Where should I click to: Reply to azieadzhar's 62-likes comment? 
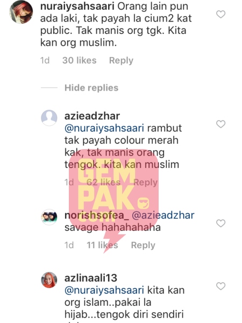click(x=145, y=182)
